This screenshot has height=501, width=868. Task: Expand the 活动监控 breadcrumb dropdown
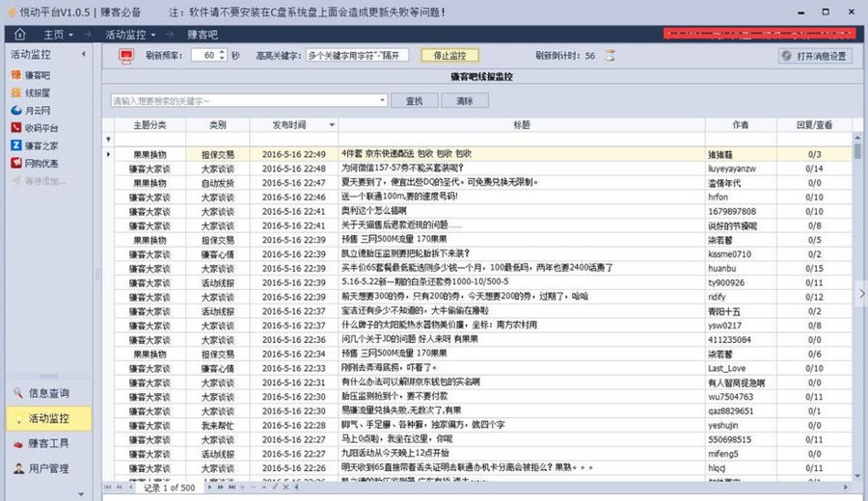coord(152,35)
